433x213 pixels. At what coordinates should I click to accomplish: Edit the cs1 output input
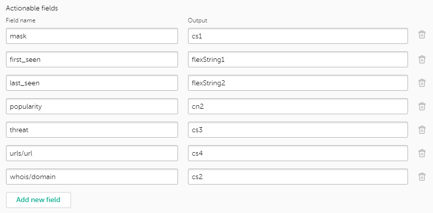[x=298, y=36]
